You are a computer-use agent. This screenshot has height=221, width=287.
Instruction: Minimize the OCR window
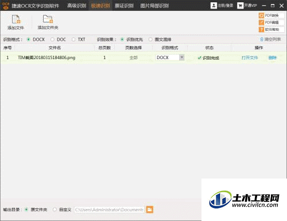pyautogui.click(x=264, y=6)
